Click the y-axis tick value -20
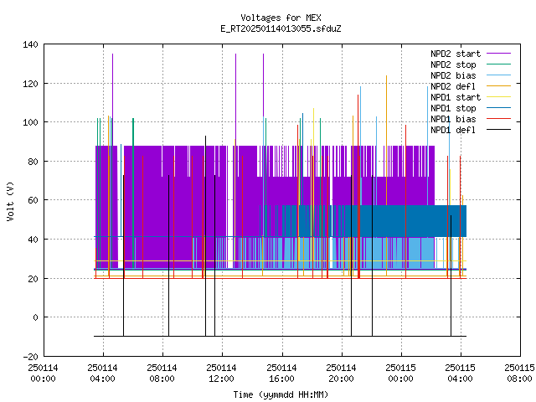This screenshot has width=536, height=402. [x=30, y=357]
